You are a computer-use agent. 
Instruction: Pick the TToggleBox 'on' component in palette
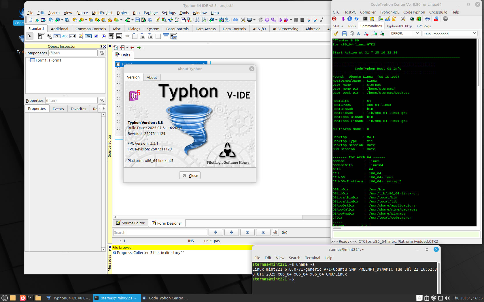coord(88,36)
